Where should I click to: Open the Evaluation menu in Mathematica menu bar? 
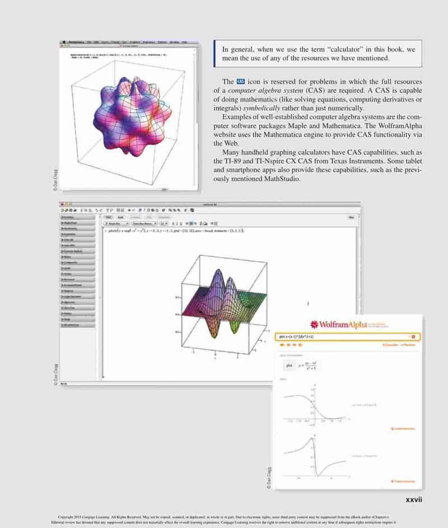point(148,42)
